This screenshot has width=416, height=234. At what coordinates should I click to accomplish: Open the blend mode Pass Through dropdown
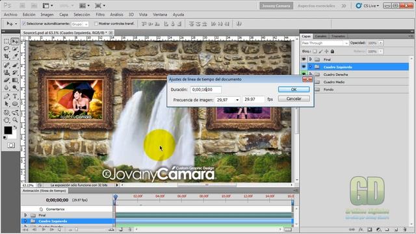[346, 43]
